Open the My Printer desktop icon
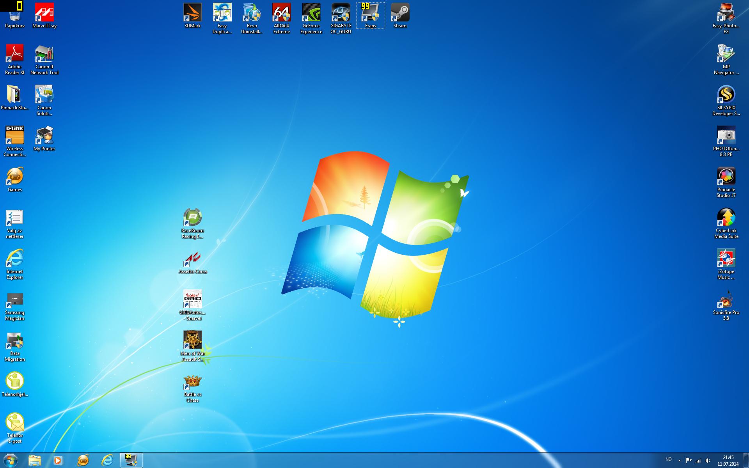 click(x=44, y=138)
